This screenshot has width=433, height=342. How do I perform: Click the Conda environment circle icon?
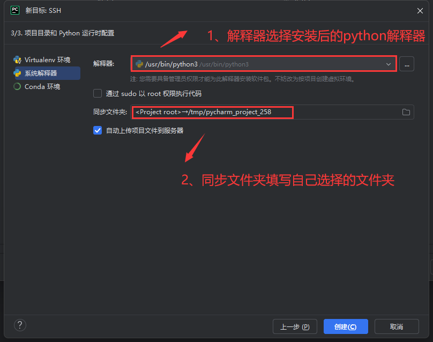[x=17, y=86]
